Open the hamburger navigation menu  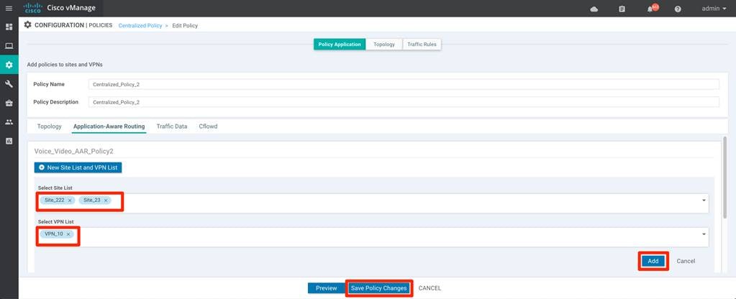(9, 9)
